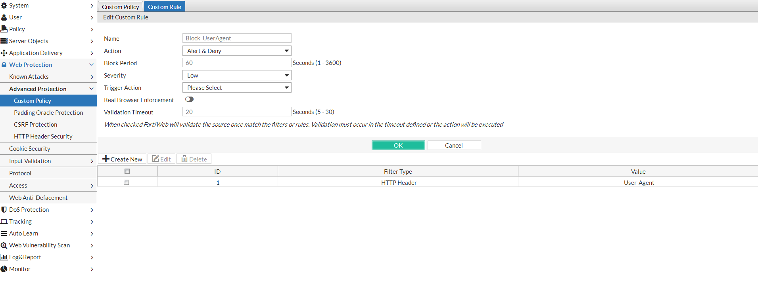The width and height of the screenshot is (758, 281).
Task: Click the Web Vulnerability Scan magnifier icon
Action: coord(4,245)
